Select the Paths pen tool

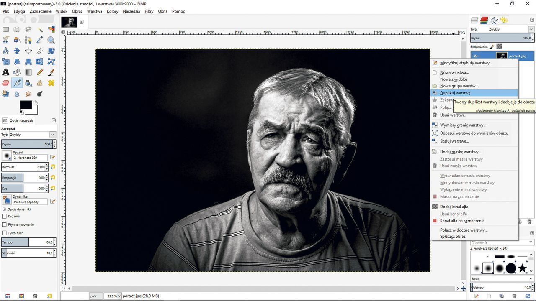(x=28, y=40)
